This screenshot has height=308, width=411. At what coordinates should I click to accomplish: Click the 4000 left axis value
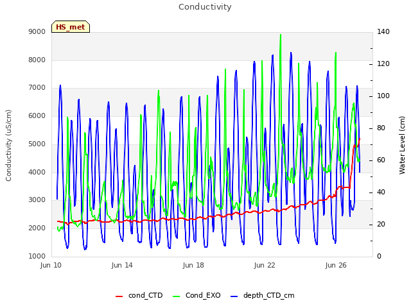pos(37,172)
